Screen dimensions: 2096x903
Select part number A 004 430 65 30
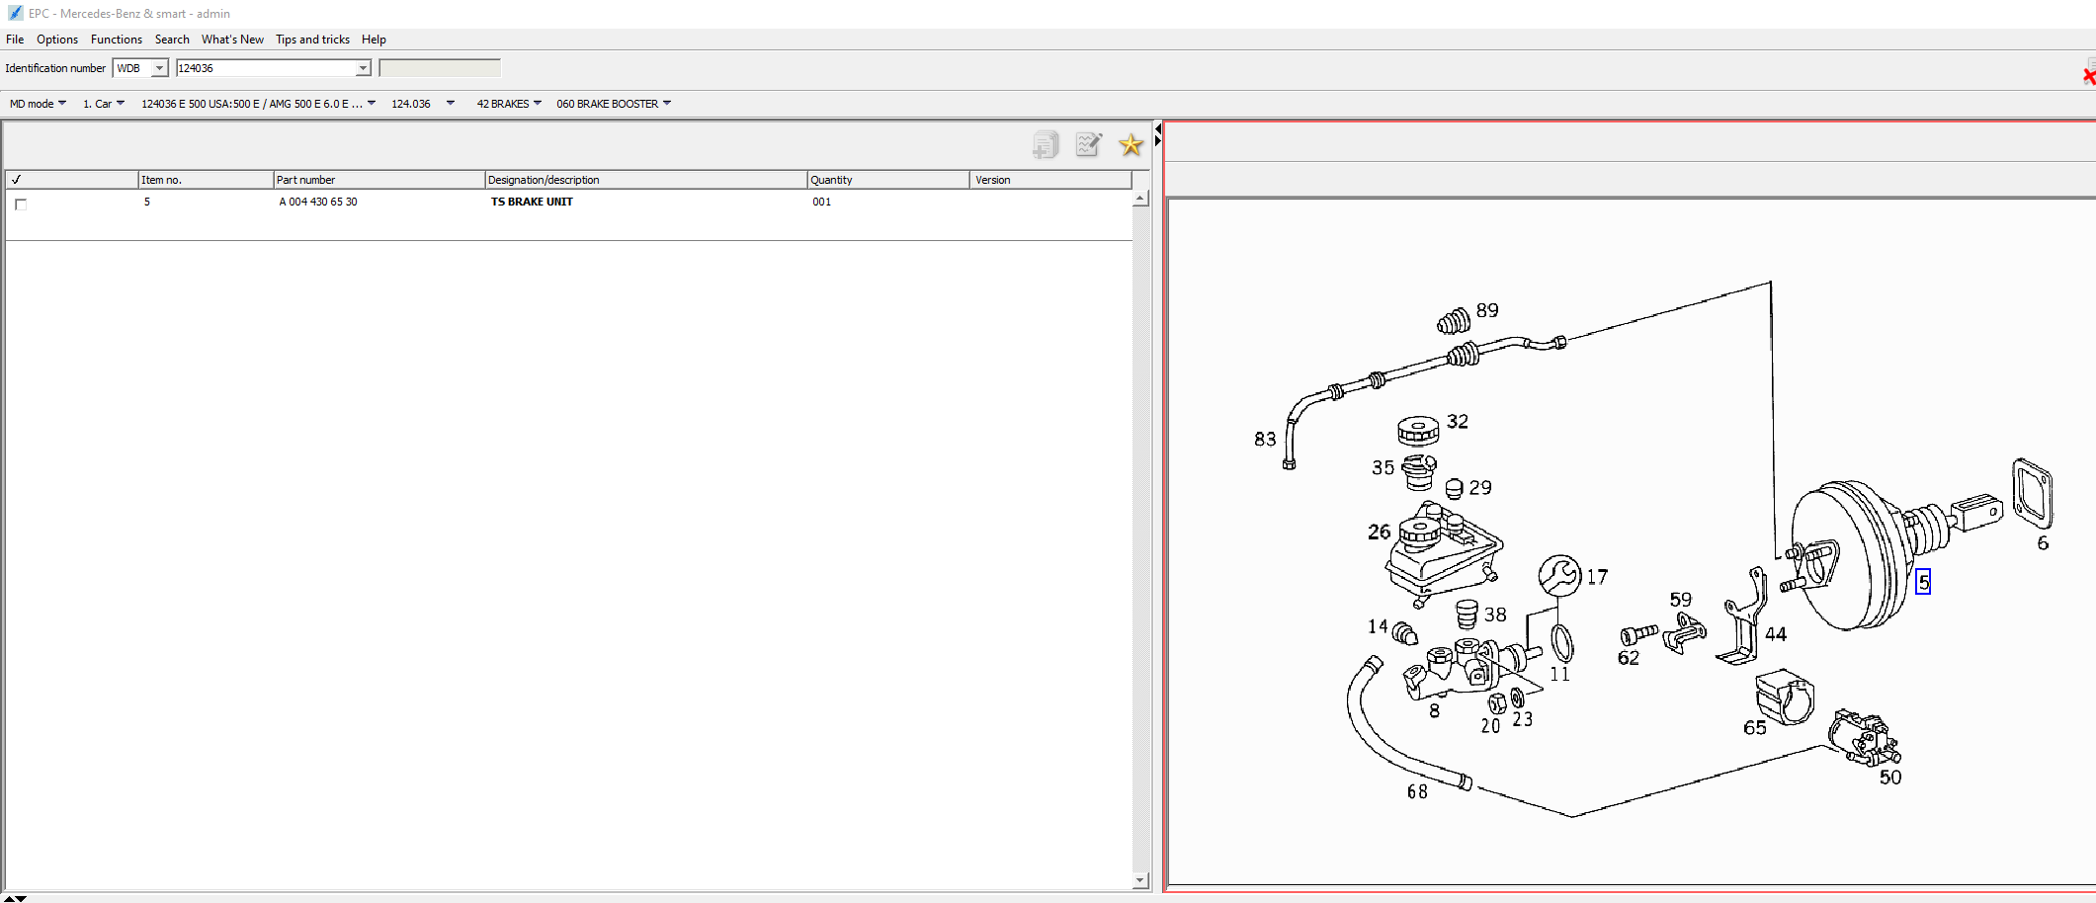[318, 202]
